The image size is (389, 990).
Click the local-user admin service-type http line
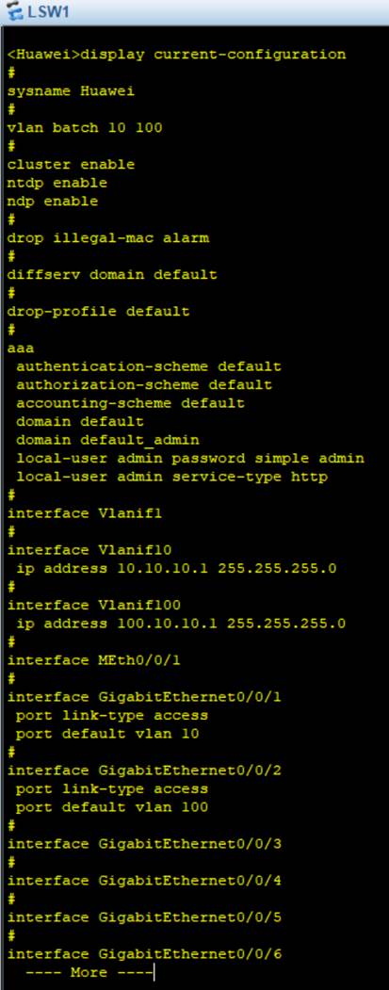(171, 477)
